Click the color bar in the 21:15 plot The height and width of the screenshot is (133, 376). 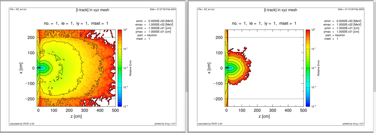tap(308, 68)
